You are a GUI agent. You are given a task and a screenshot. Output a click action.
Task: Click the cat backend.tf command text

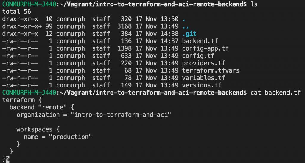click(x=276, y=93)
